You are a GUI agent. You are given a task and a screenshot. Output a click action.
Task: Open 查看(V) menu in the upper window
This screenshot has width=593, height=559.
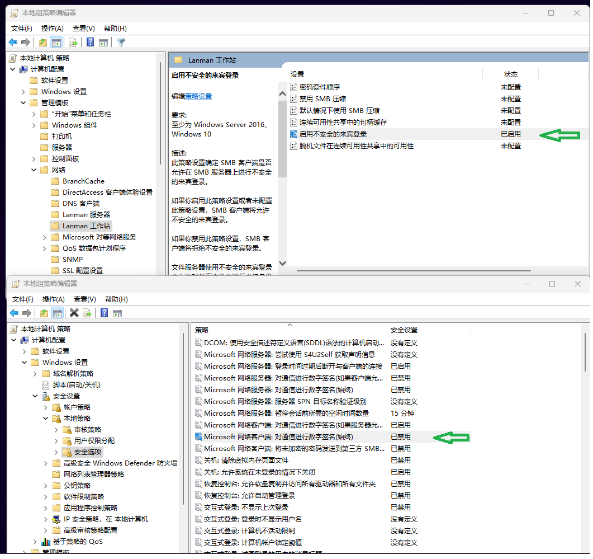(x=83, y=29)
